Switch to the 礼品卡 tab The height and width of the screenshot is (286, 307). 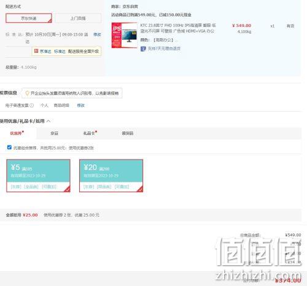[90, 133]
